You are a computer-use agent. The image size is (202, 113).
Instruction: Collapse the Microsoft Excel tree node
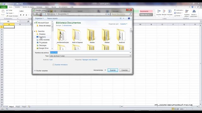34,23
